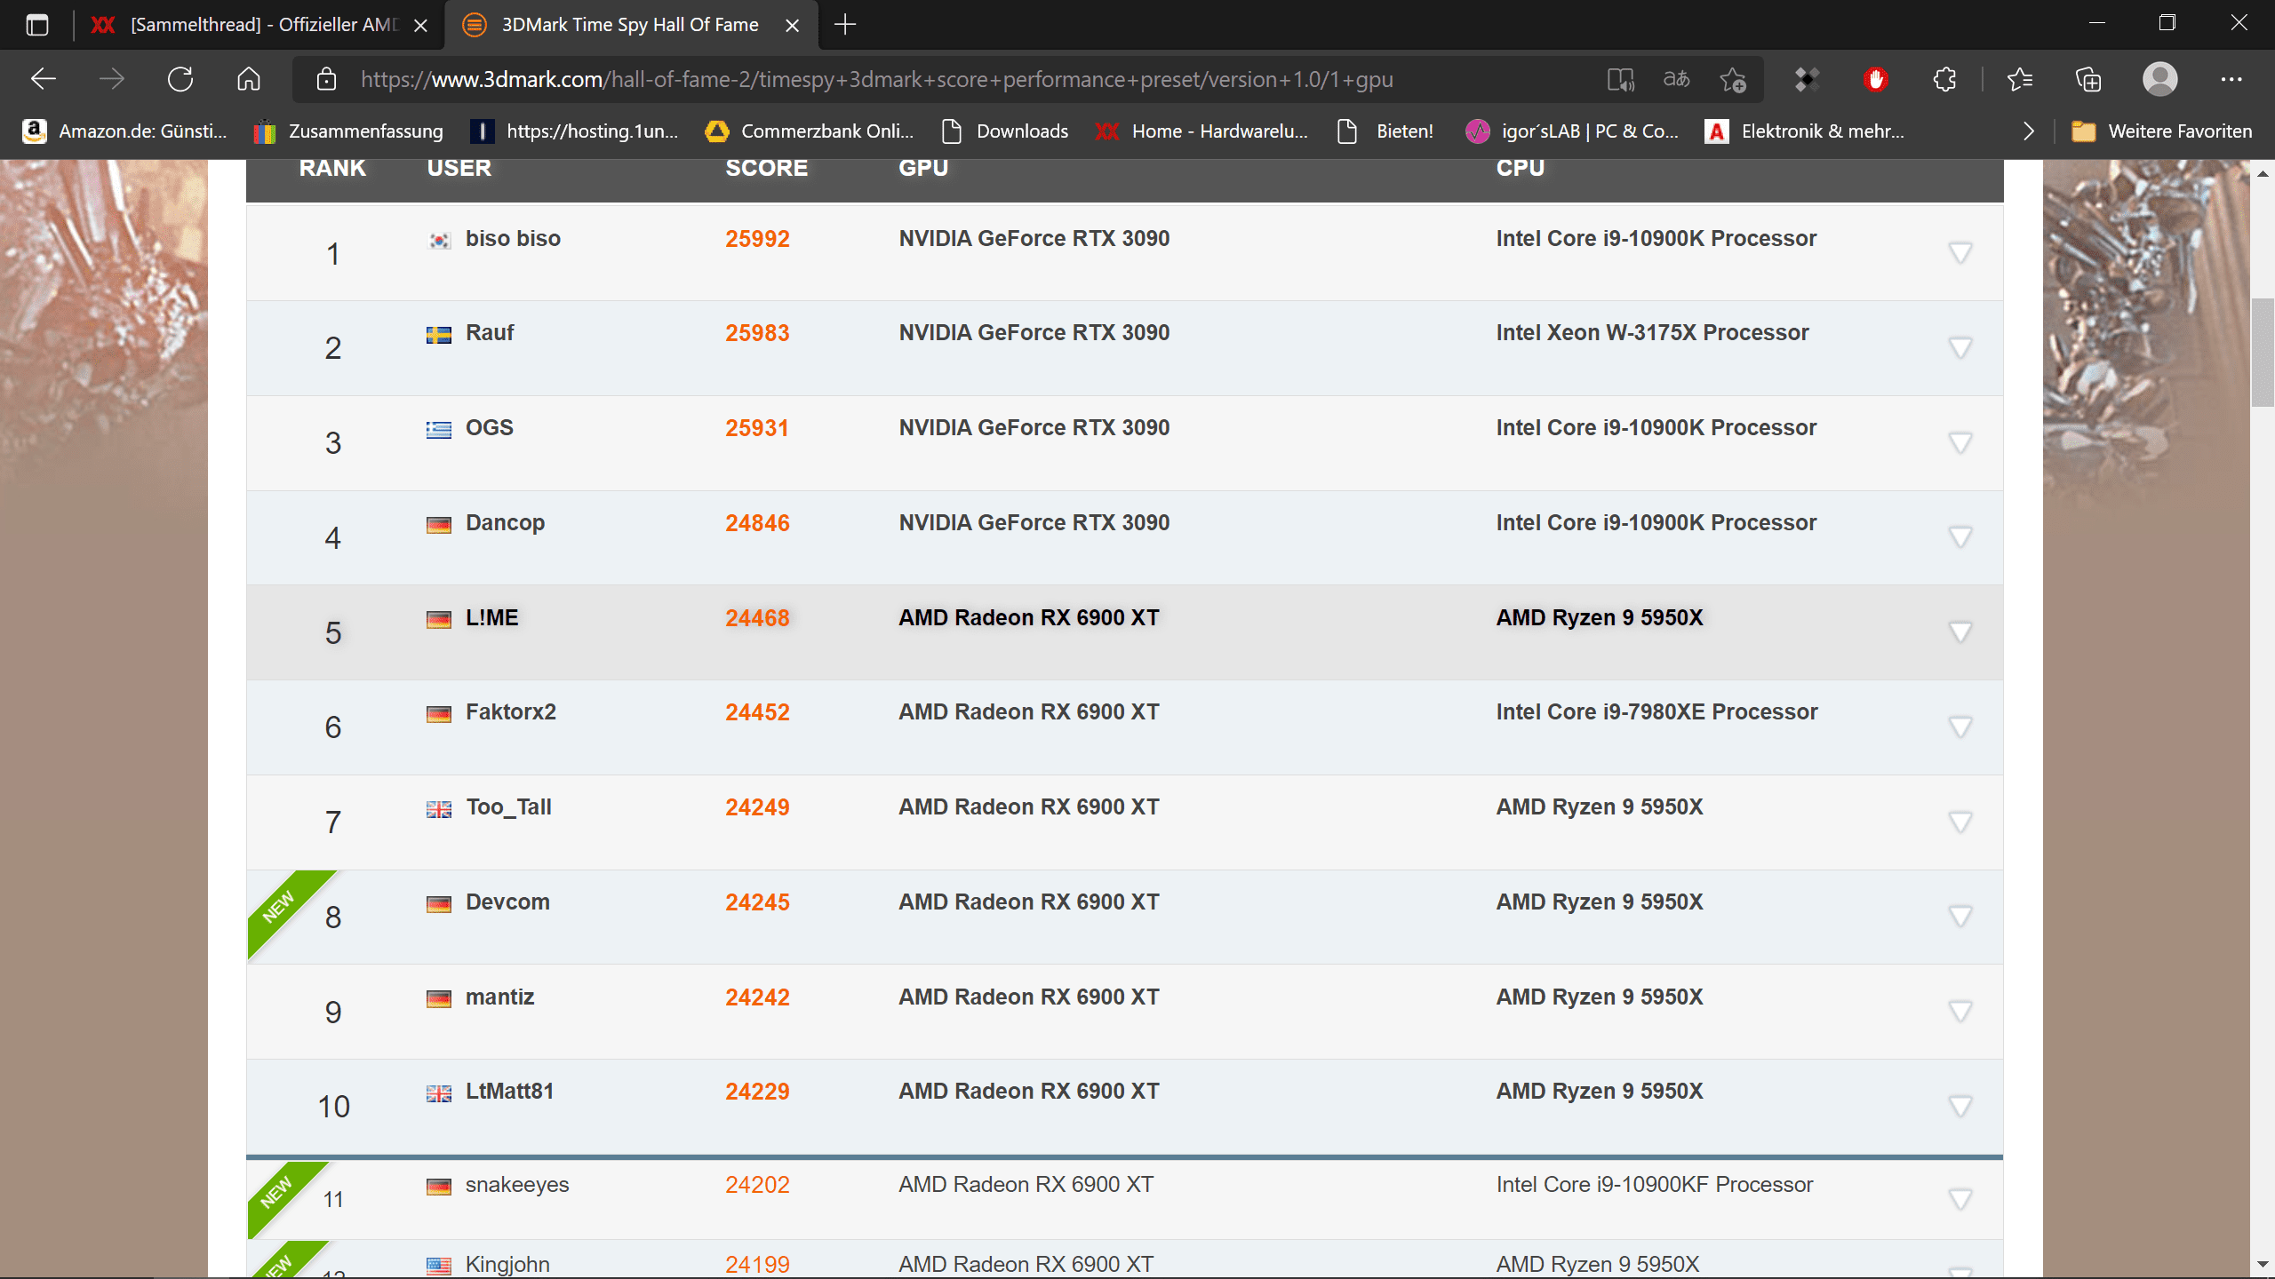Open user biso biso profile link
Viewport: 2275px width, 1279px height.
pos(513,238)
